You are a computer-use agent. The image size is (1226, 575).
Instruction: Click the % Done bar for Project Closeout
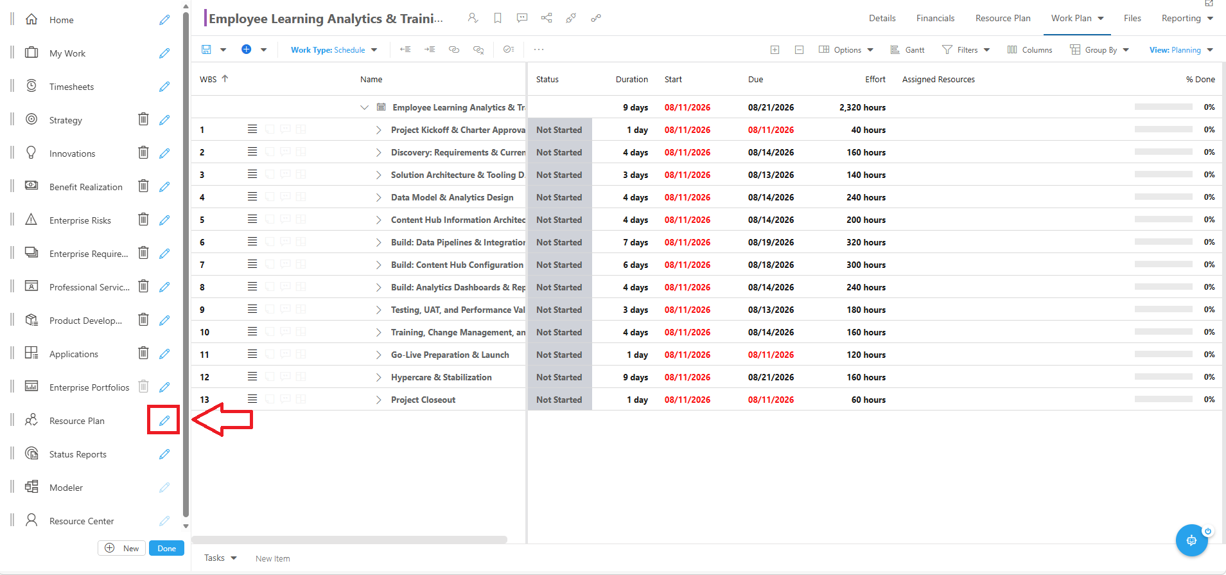(1163, 399)
